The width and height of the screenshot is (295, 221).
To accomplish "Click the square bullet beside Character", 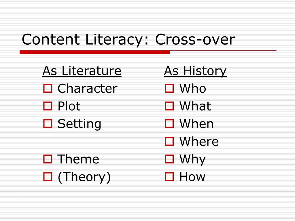I will pos(48,88).
